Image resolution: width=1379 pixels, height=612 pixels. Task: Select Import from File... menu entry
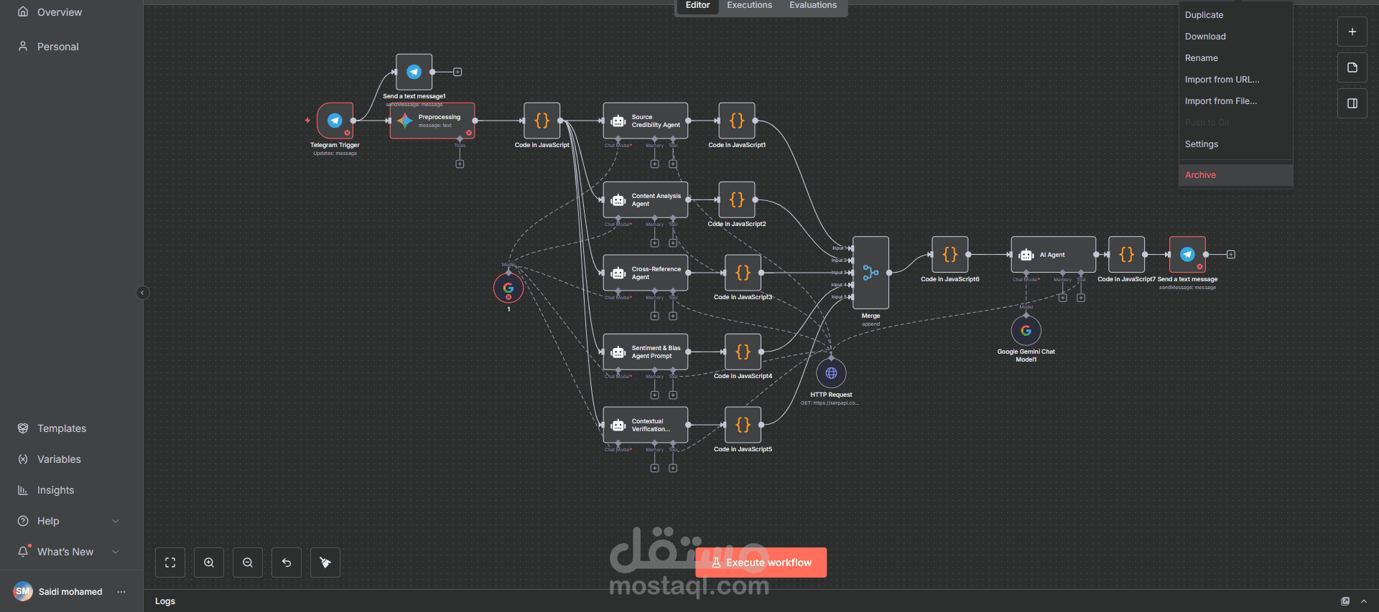pos(1235,101)
